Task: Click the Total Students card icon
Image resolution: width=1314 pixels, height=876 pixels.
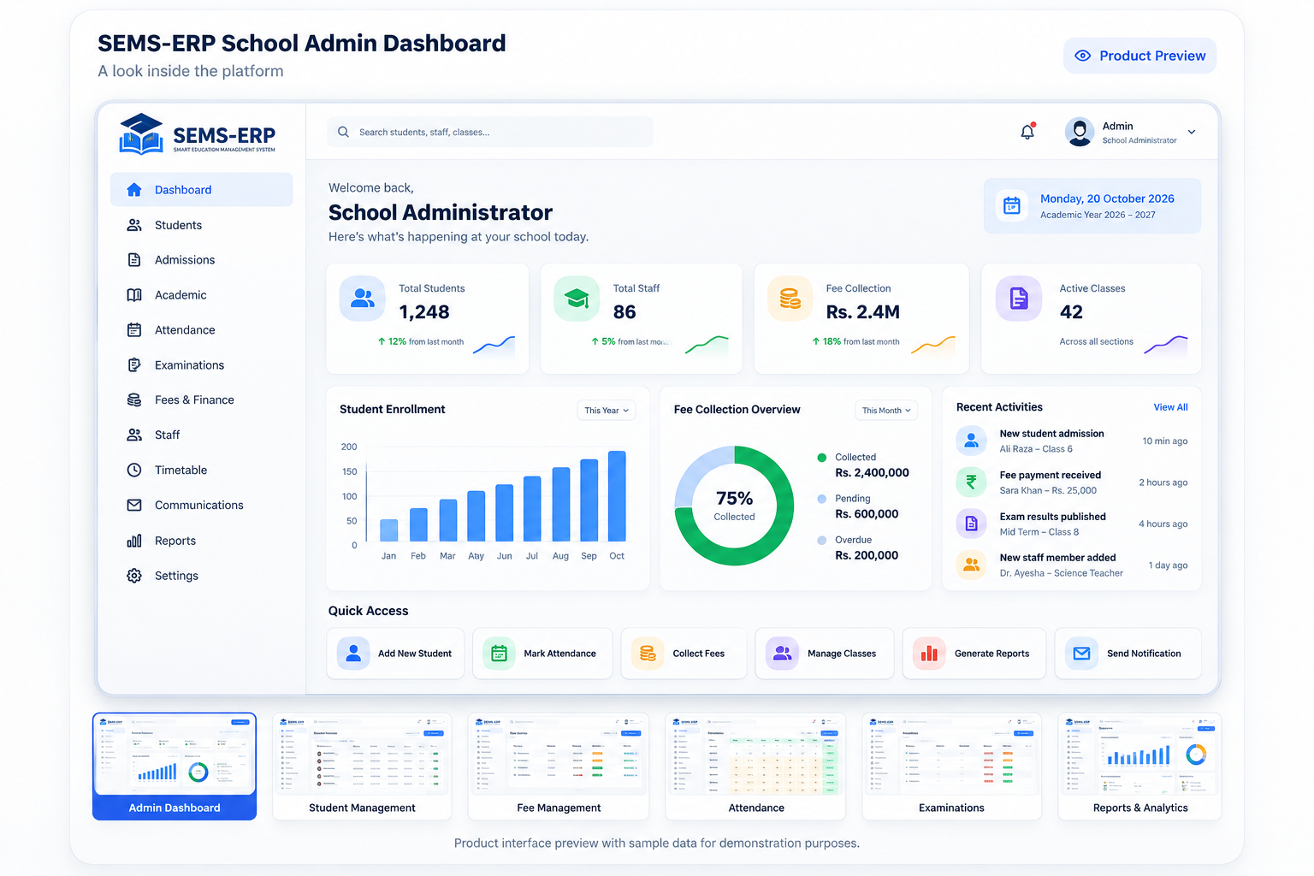Action: click(363, 298)
